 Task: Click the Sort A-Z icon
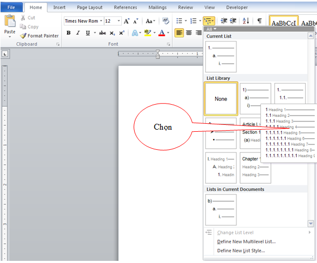[x=245, y=21]
